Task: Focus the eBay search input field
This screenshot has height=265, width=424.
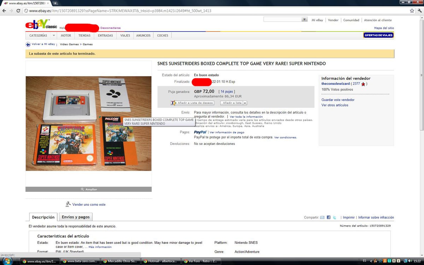Action: 282,19
